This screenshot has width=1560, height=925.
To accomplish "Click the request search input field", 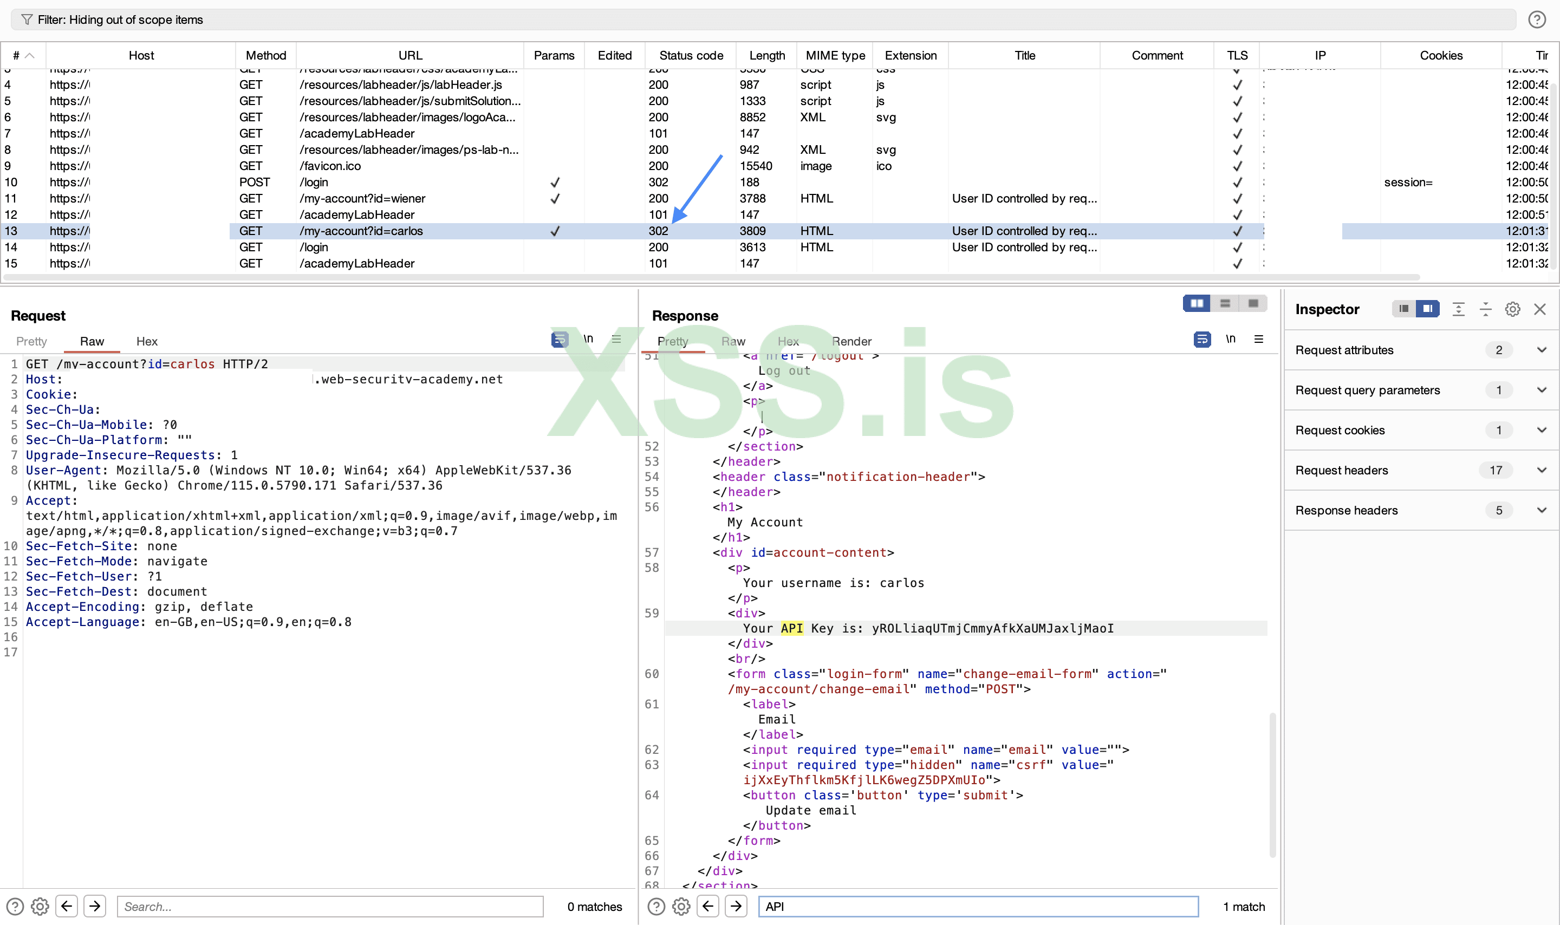I will [330, 906].
